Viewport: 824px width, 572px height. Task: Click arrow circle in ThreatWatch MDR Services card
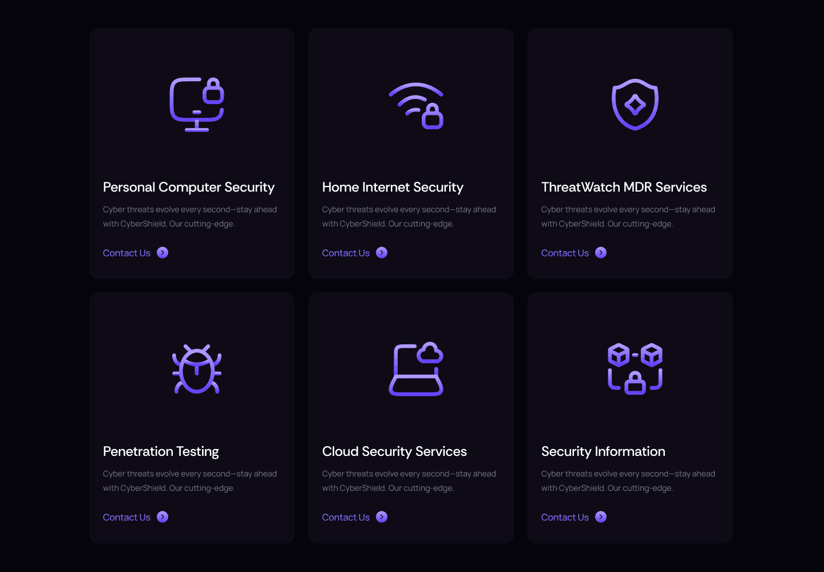601,253
